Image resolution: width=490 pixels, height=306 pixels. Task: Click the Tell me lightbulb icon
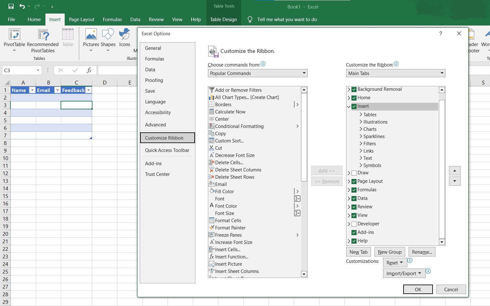pyautogui.click(x=250, y=20)
